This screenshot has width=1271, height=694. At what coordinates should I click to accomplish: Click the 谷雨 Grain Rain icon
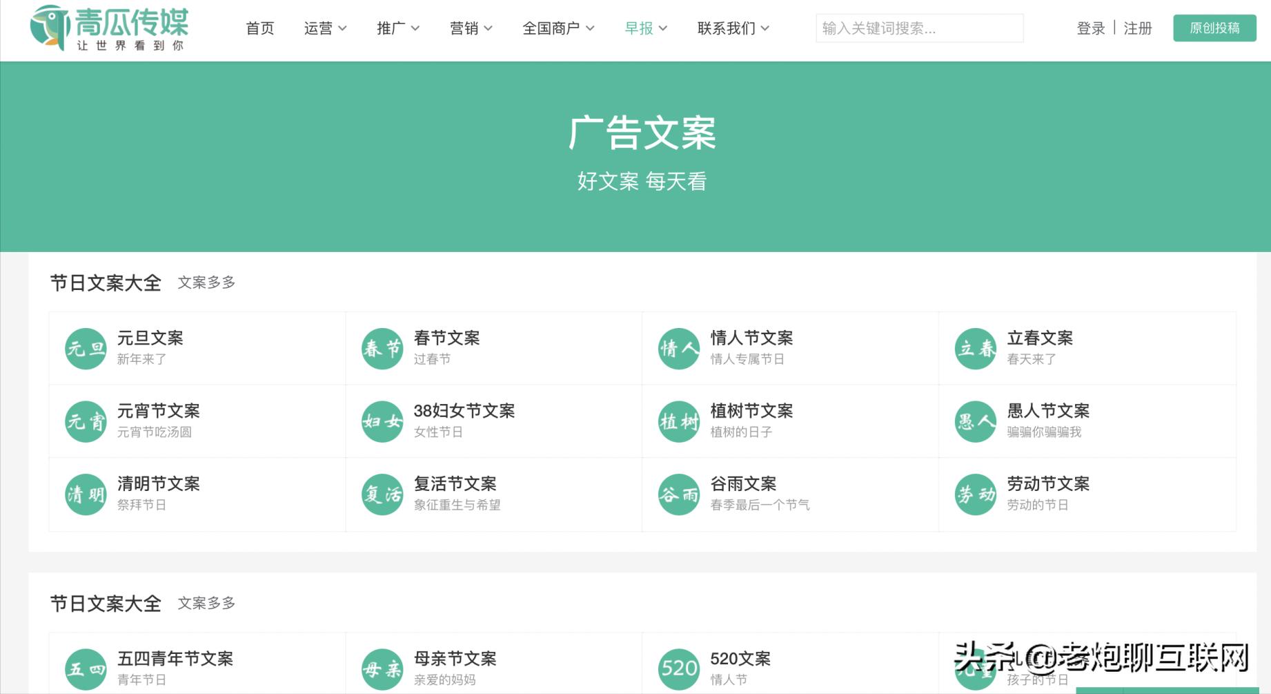[x=678, y=494]
